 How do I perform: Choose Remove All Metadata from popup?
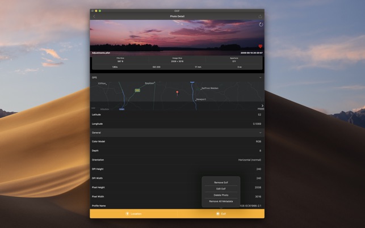221,201
